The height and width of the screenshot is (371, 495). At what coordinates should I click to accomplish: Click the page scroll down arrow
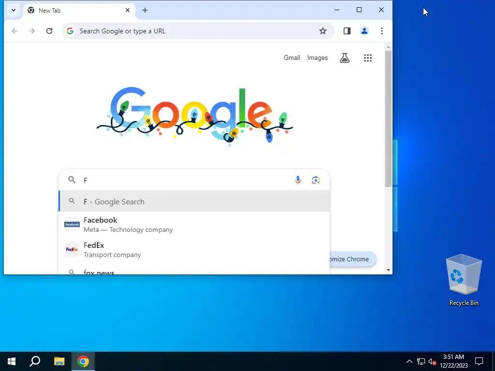pyautogui.click(x=388, y=270)
